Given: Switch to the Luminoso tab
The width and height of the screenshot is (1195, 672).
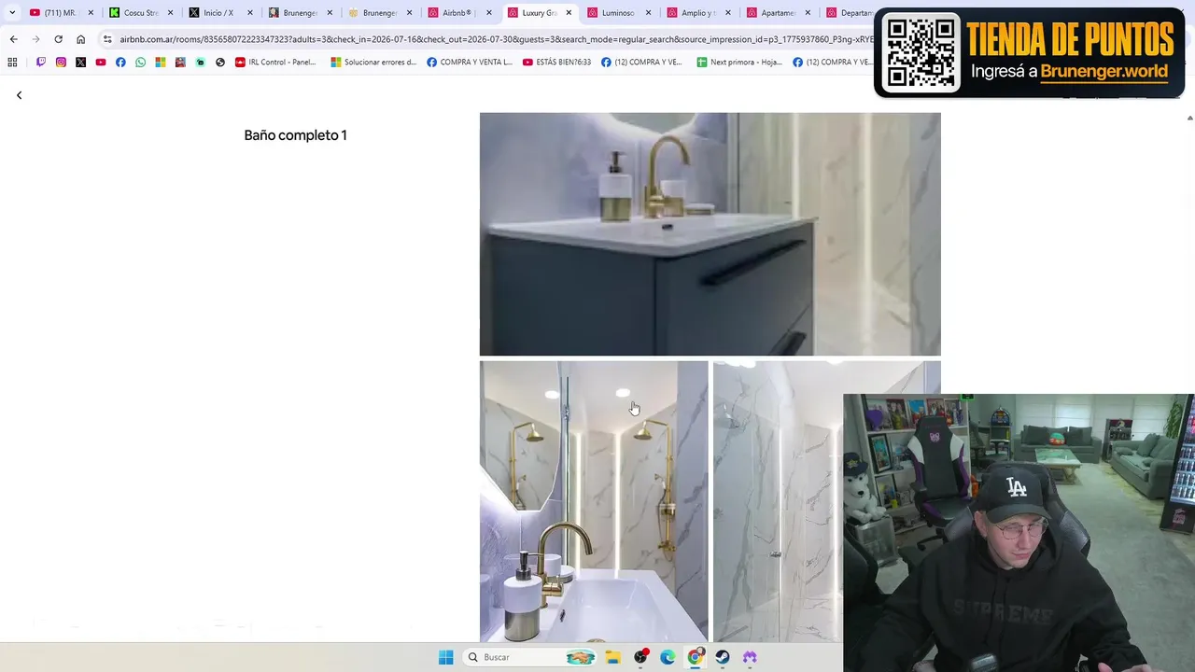Looking at the screenshot, I should pyautogui.click(x=620, y=13).
